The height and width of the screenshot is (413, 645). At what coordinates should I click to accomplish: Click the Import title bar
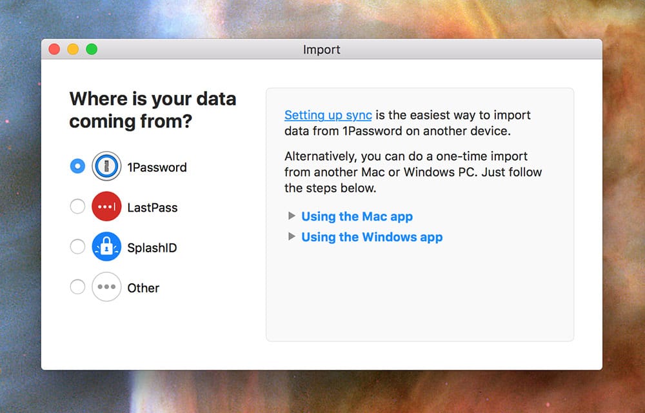coord(322,49)
